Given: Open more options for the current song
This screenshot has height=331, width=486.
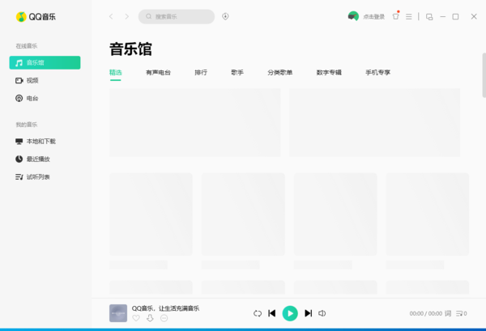Looking at the screenshot, I should [164, 319].
